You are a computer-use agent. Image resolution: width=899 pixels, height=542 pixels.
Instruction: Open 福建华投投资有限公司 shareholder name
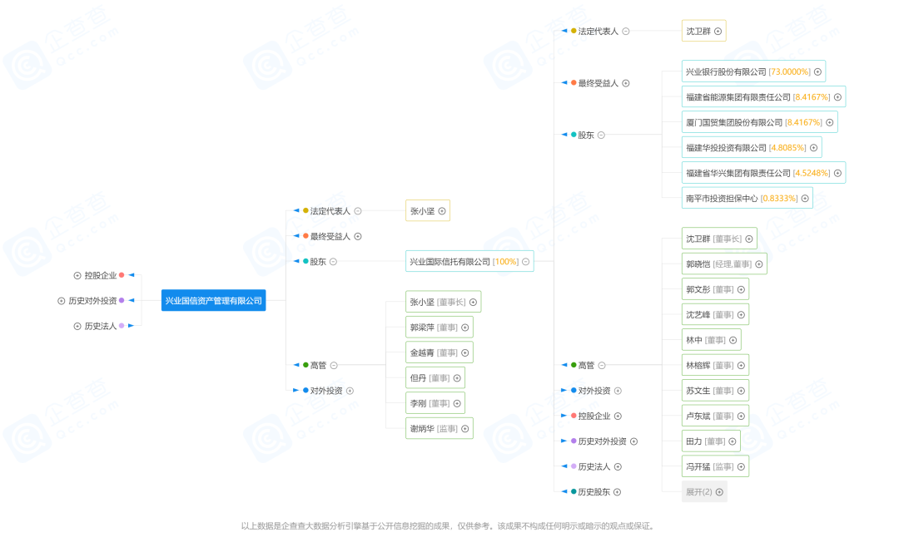726,148
